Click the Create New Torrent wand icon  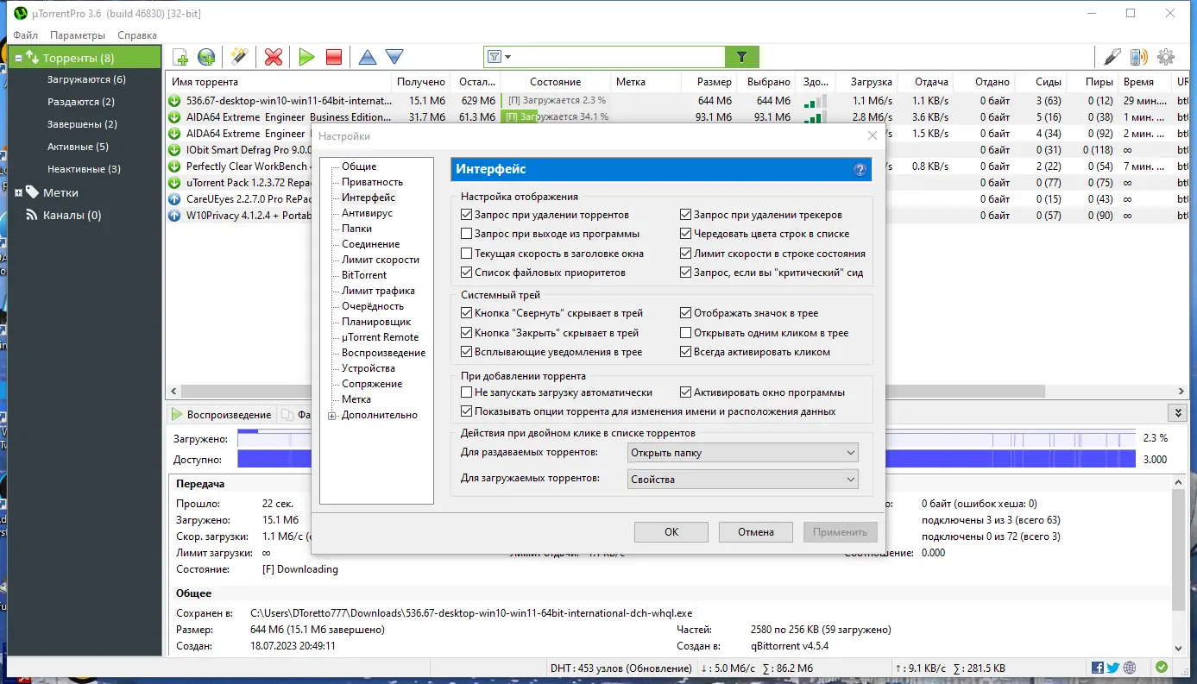[239, 58]
